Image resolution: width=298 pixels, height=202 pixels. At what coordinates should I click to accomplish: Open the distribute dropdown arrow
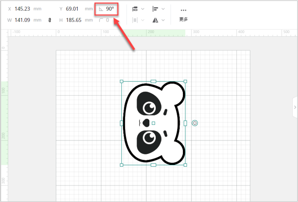pos(143,20)
